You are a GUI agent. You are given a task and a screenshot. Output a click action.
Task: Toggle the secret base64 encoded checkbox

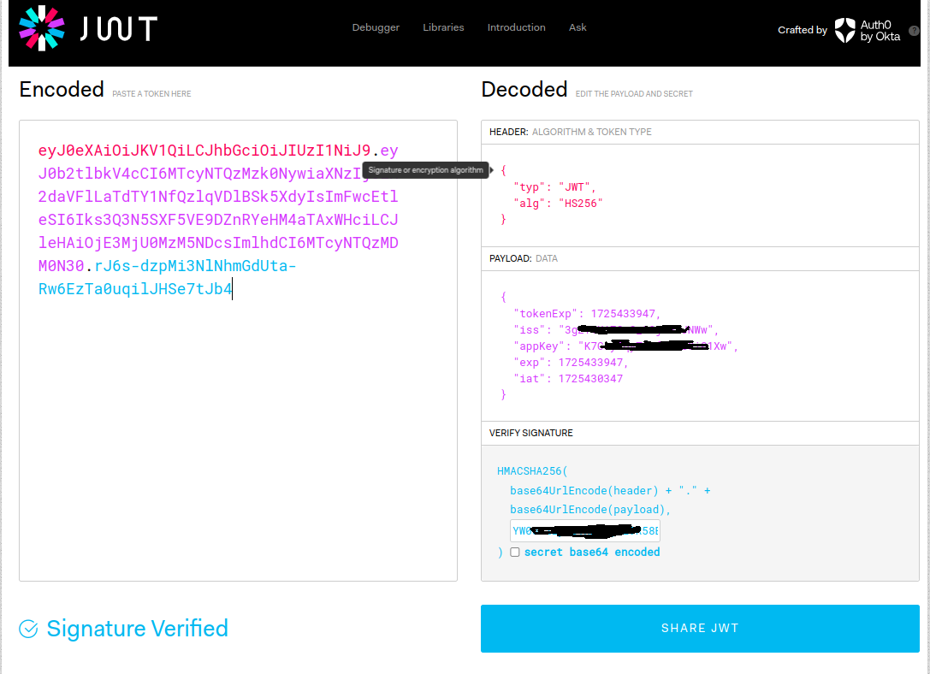515,552
